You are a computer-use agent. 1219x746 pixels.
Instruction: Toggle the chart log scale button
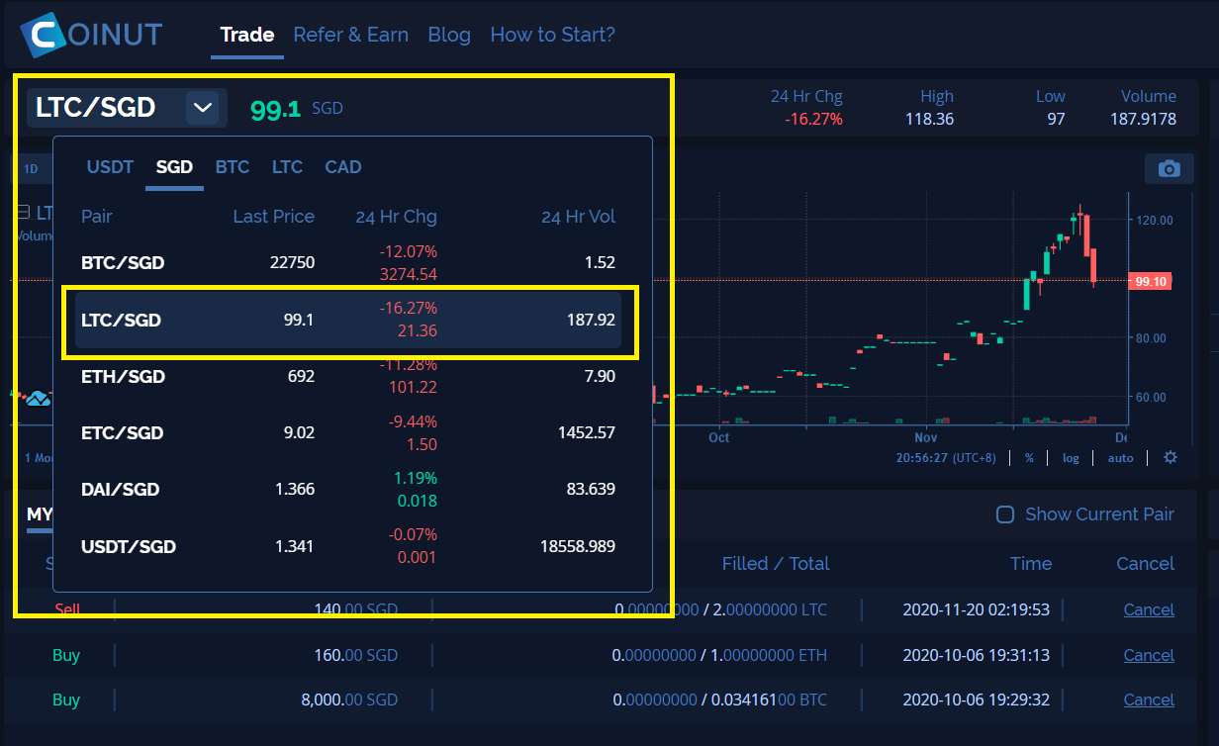(1071, 458)
